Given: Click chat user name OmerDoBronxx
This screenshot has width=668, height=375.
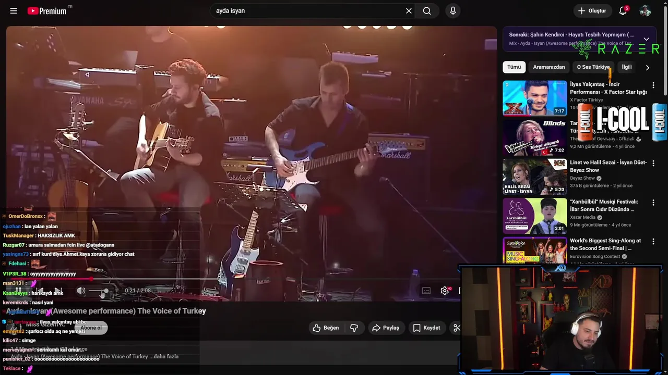Looking at the screenshot, I should [26, 216].
